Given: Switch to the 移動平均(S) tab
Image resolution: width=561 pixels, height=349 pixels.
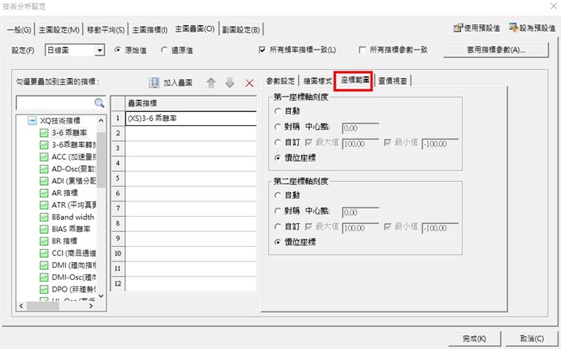Looking at the screenshot, I should point(106,30).
